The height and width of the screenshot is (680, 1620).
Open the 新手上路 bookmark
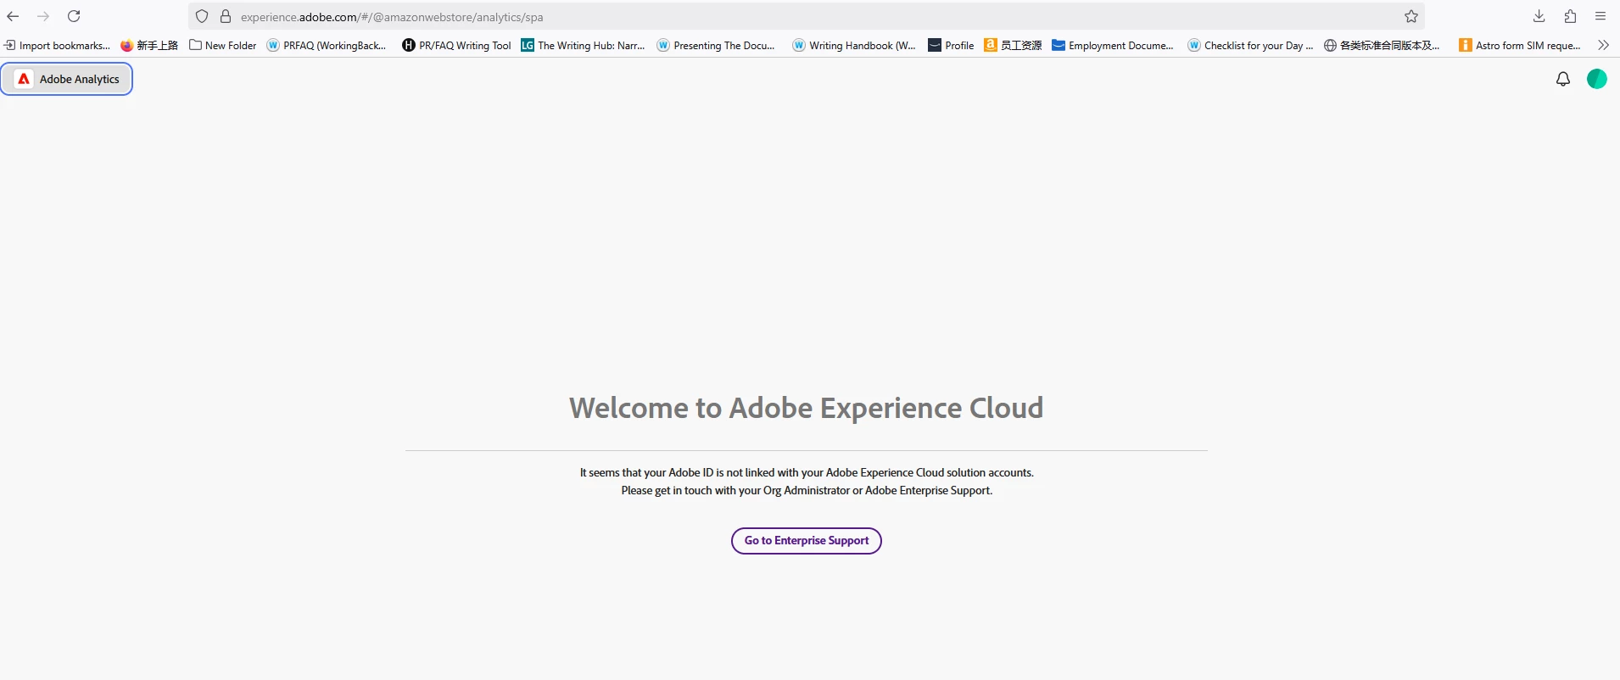tap(149, 46)
